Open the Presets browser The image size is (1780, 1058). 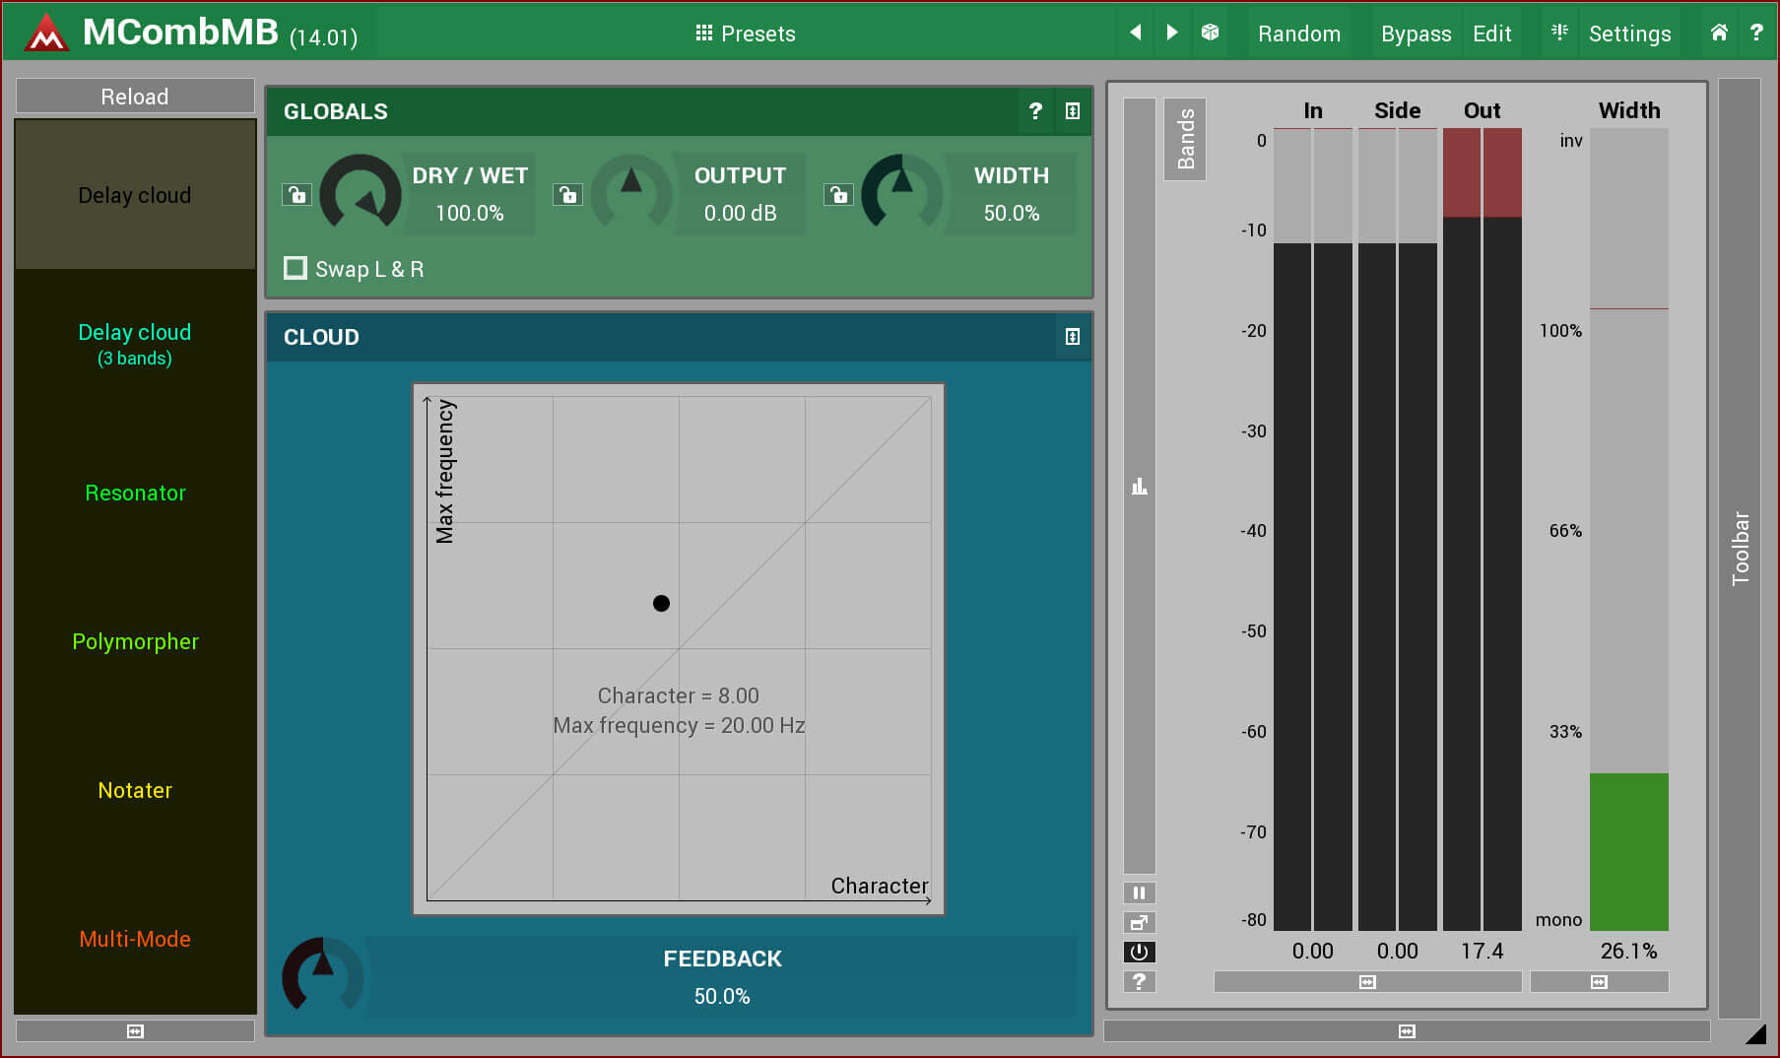click(x=745, y=33)
